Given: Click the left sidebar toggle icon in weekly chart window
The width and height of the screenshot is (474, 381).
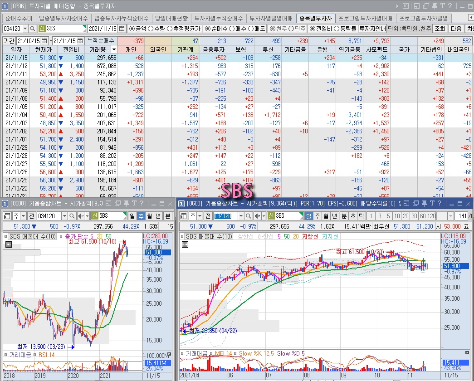Looking at the screenshot, I should tap(7, 216).
